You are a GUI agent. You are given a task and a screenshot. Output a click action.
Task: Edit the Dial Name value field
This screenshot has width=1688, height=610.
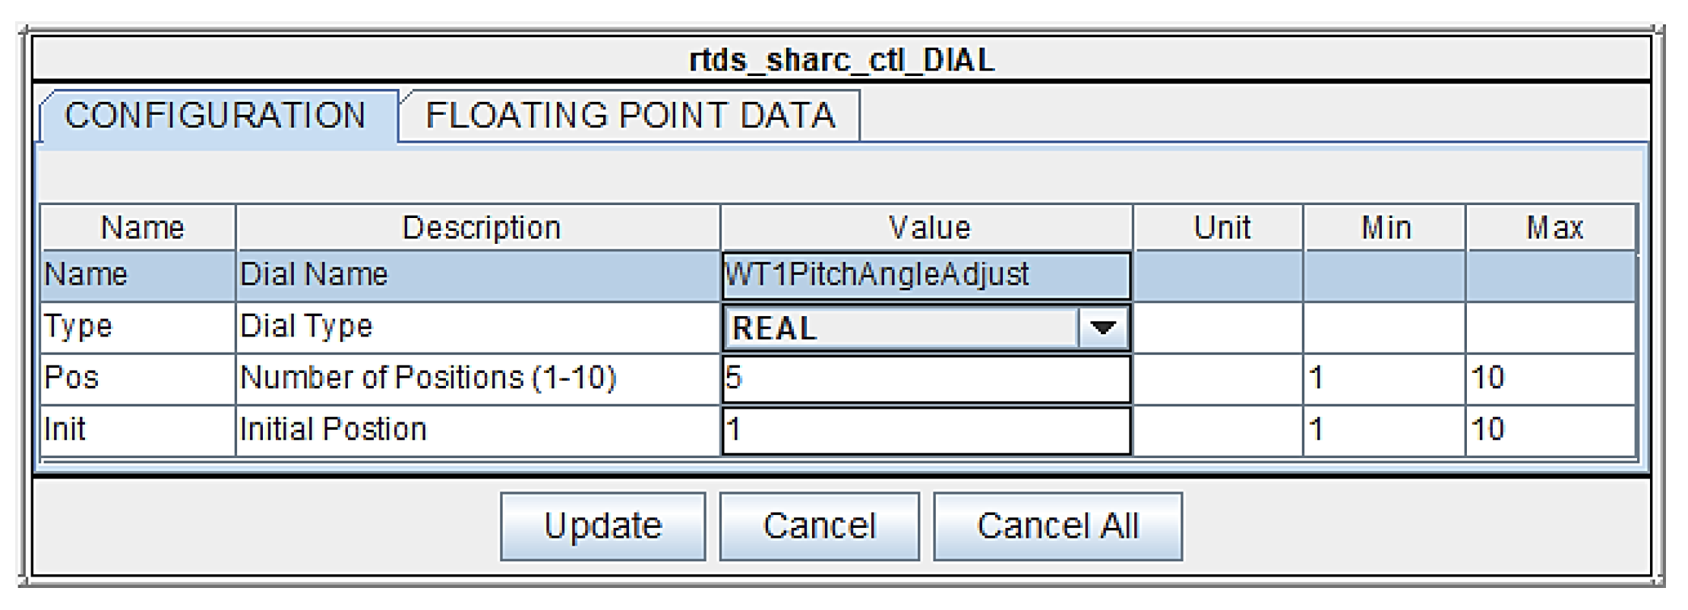(x=925, y=275)
